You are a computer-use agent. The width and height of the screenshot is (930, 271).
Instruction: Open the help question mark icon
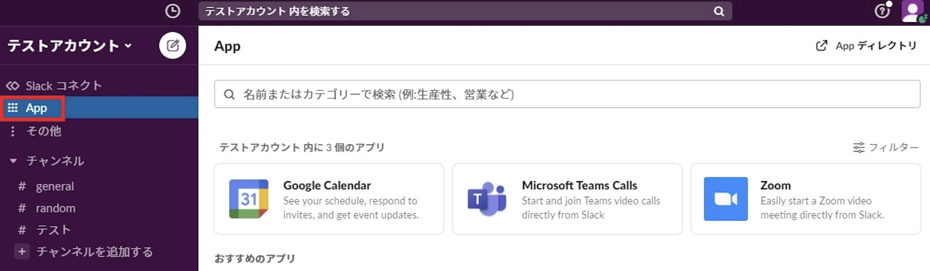tap(882, 11)
